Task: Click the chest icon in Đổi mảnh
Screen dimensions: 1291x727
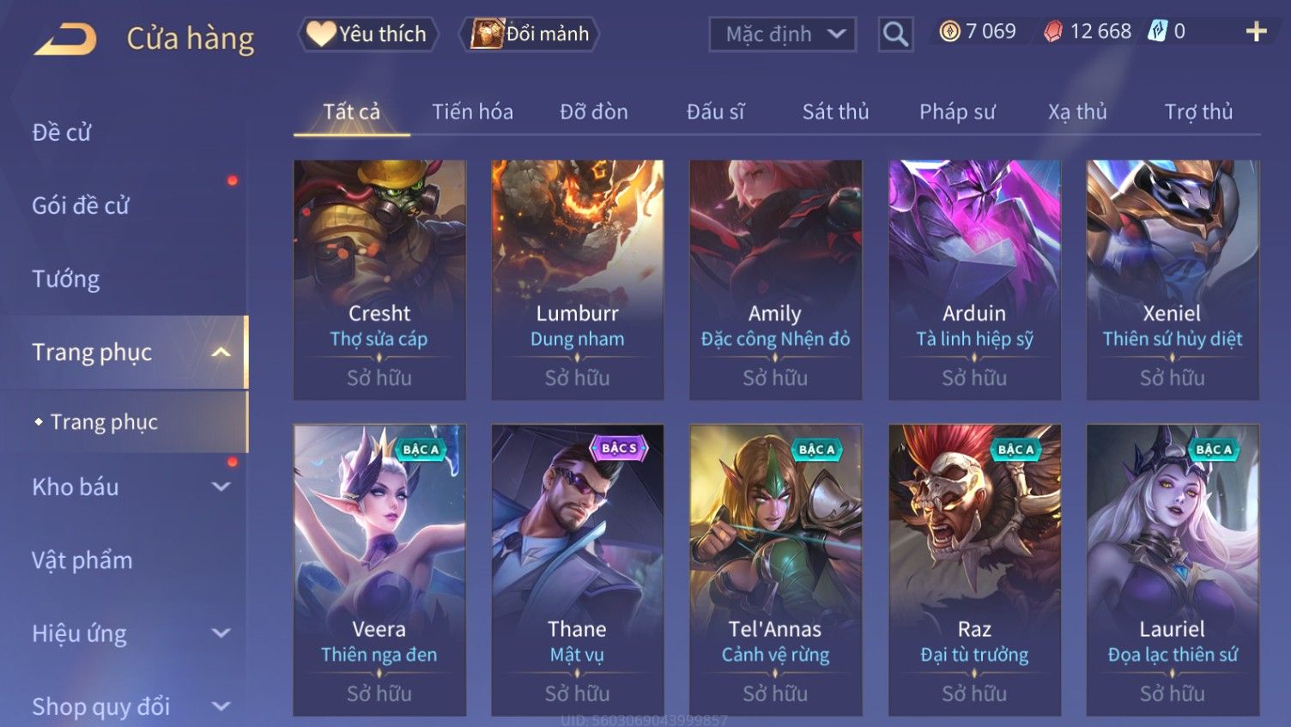Action: pos(487,34)
